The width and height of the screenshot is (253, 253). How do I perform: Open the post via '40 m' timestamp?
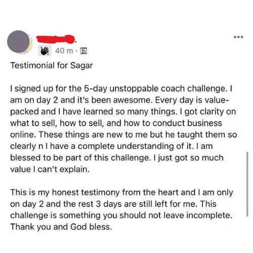pyautogui.click(x=64, y=51)
